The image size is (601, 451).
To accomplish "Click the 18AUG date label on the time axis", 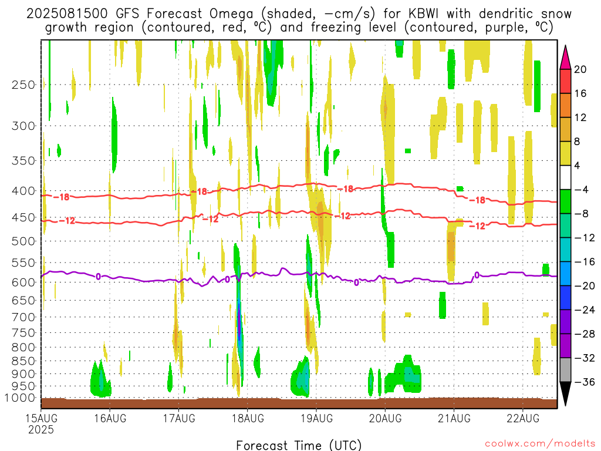I will click(x=248, y=418).
